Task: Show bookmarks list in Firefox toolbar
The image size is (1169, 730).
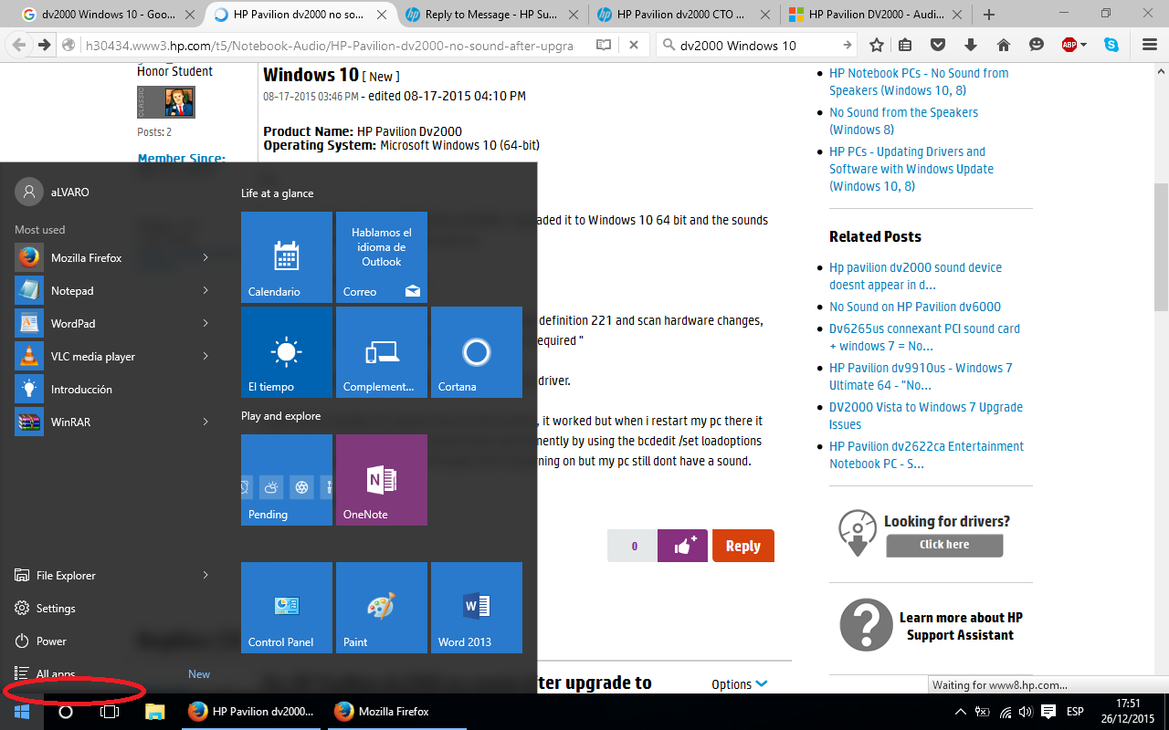Action: [905, 46]
